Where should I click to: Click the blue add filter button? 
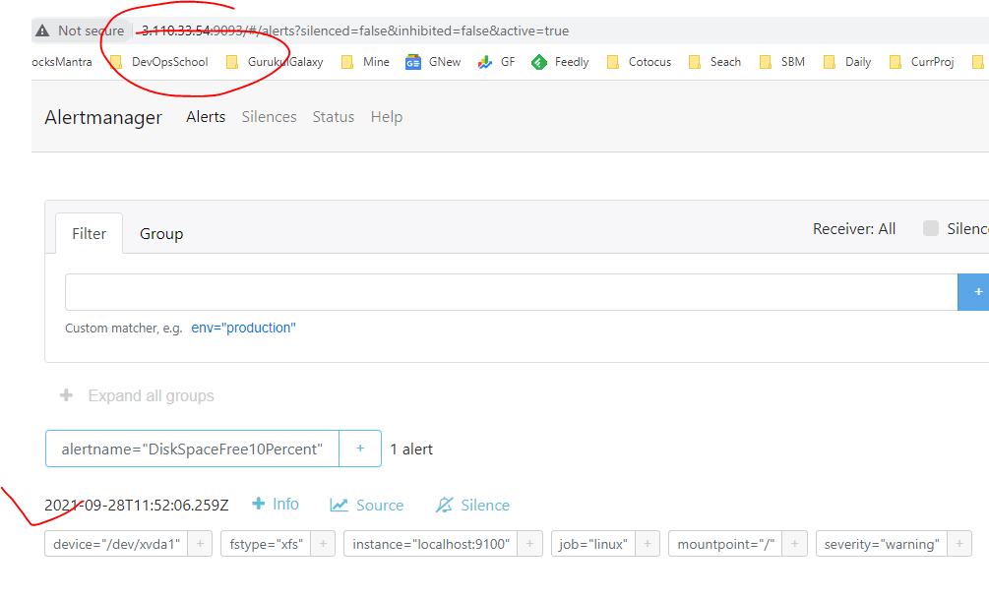(975, 292)
